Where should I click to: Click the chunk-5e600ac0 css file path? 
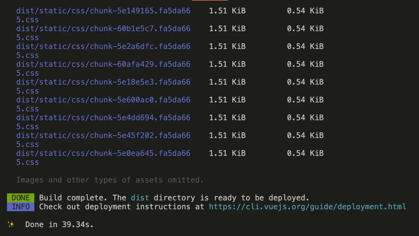point(103,100)
